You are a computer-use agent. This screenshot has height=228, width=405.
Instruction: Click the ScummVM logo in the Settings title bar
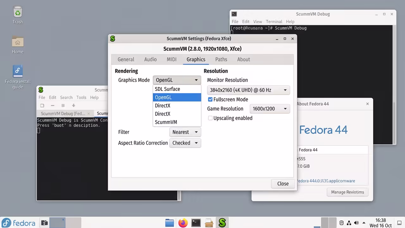pyautogui.click(x=113, y=39)
